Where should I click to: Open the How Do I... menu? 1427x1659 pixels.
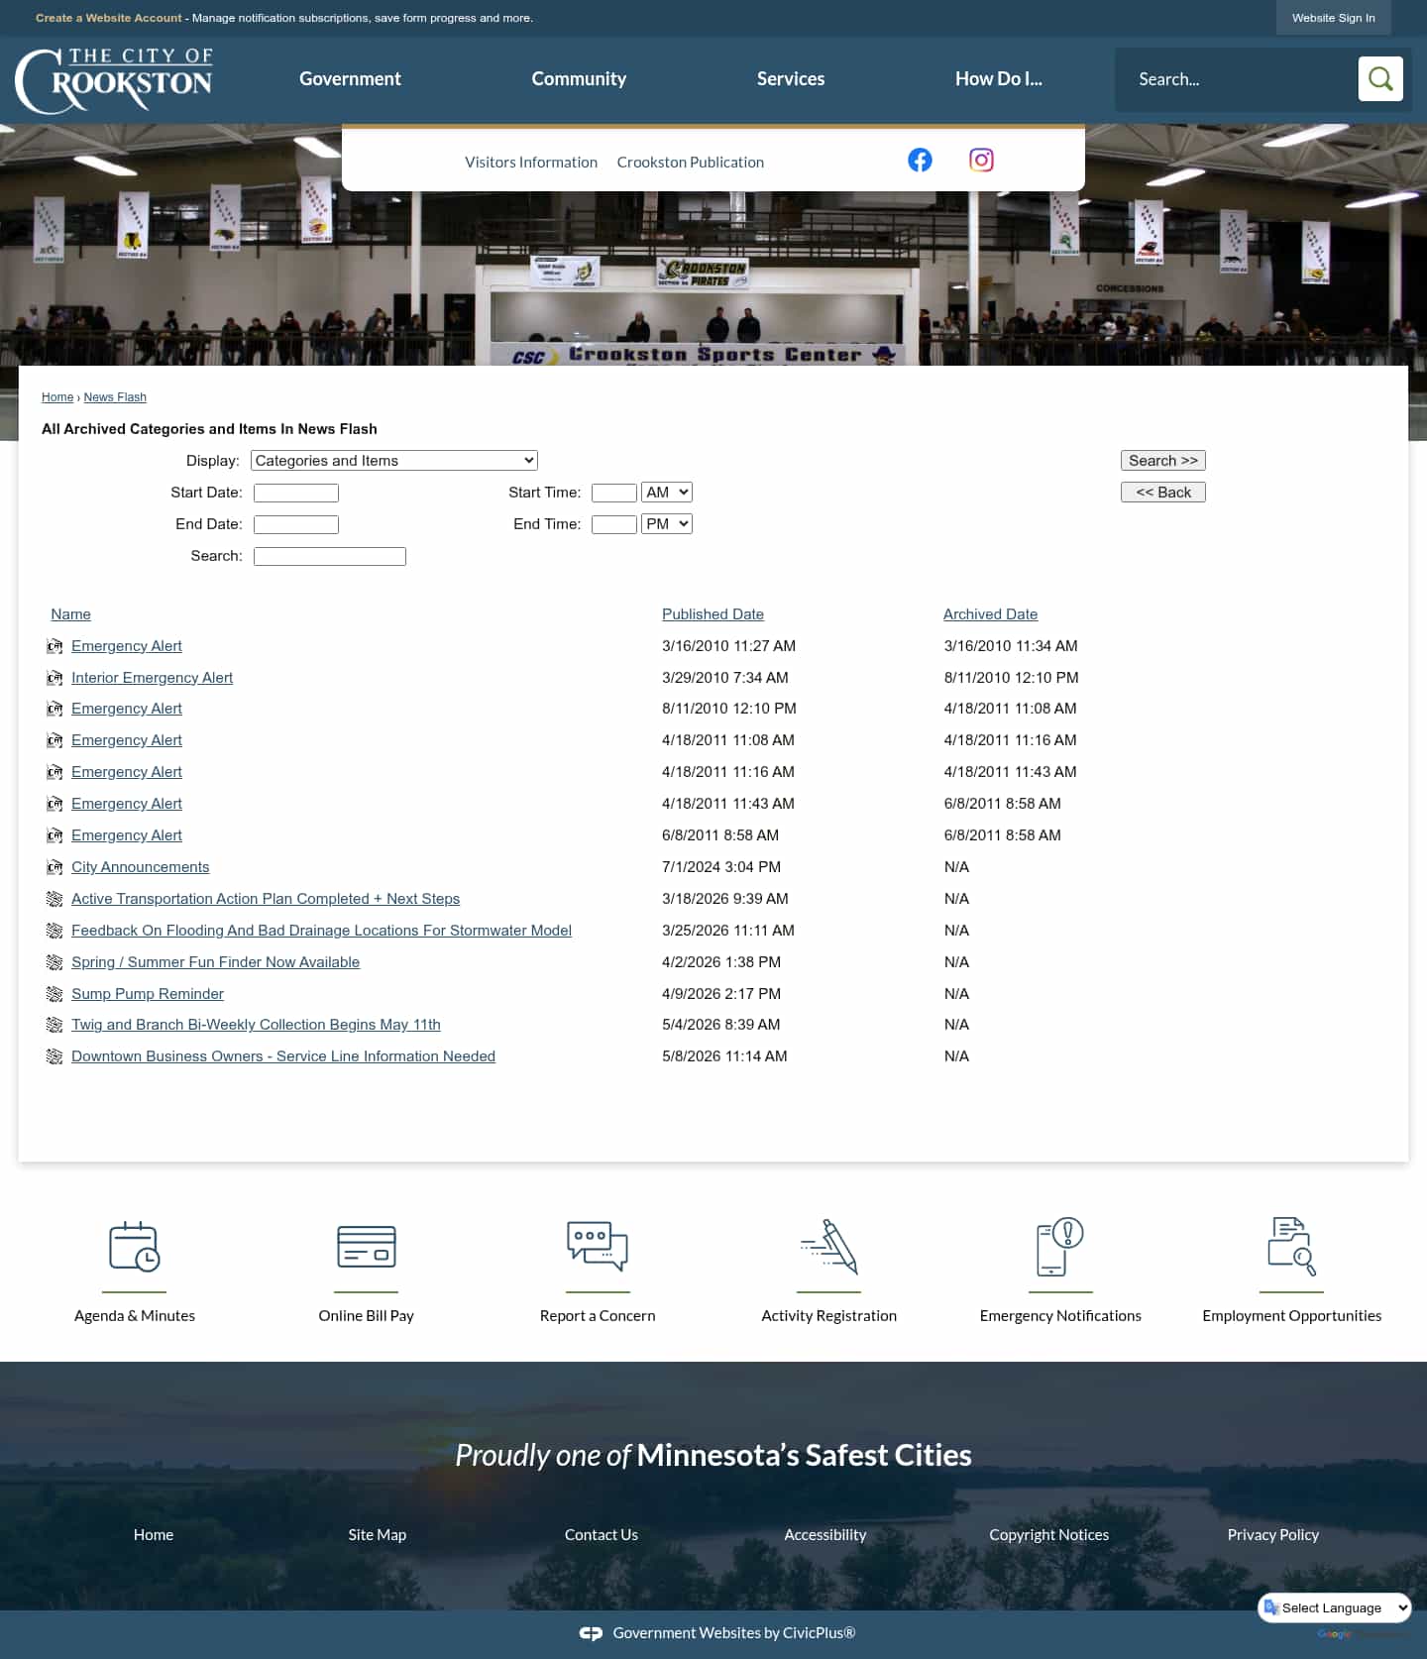tap(999, 78)
